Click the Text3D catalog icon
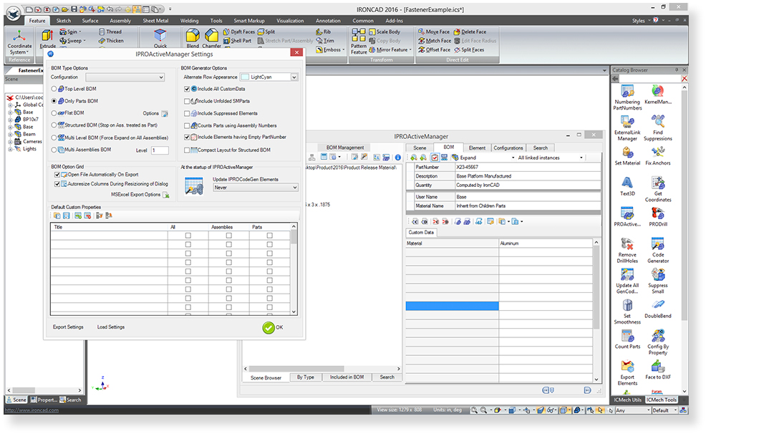 [627, 183]
